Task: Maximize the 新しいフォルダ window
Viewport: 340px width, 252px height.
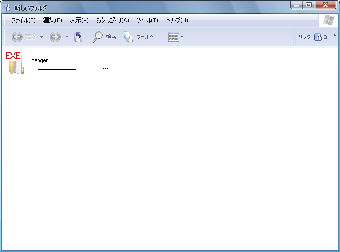Action: point(309,5)
